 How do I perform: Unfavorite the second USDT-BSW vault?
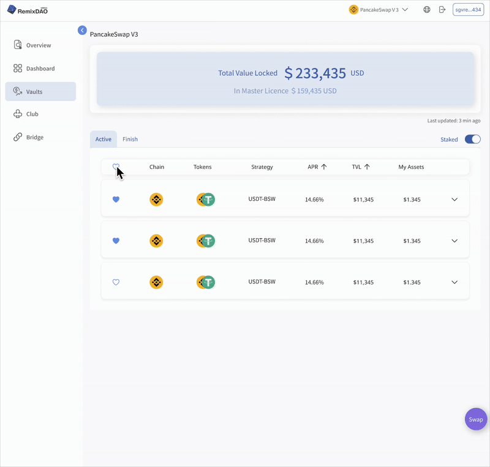(x=116, y=241)
